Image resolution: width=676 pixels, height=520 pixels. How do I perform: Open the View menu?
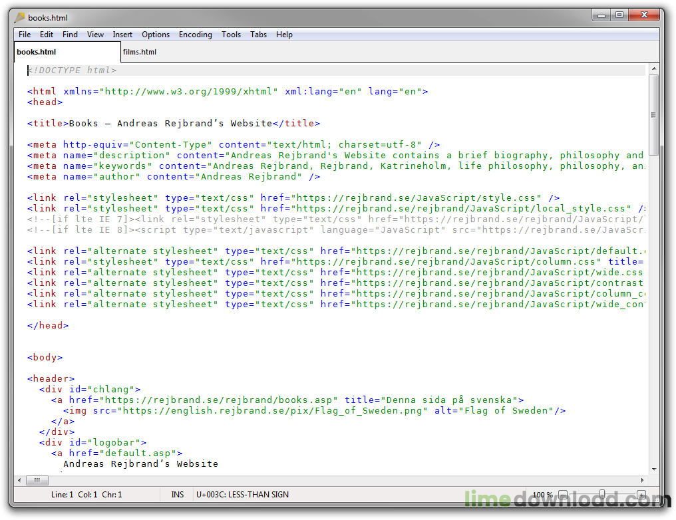click(95, 35)
